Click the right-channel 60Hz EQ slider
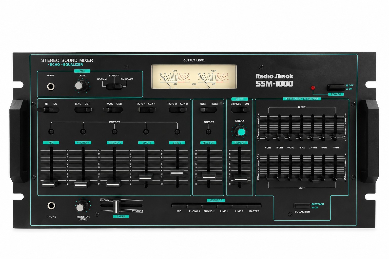 pos(269,137)
